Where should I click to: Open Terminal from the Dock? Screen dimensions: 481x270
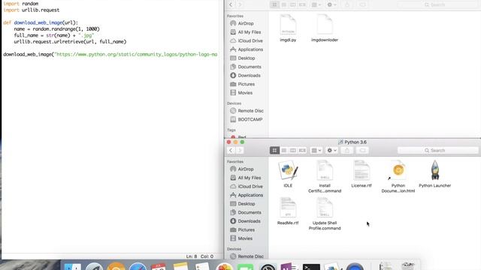[x=311, y=267]
